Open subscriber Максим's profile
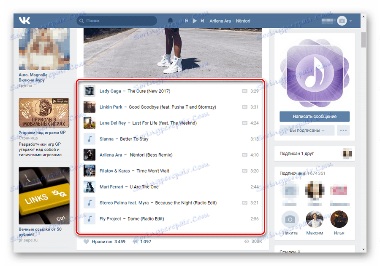This screenshot has height=266, width=380. [314, 219]
